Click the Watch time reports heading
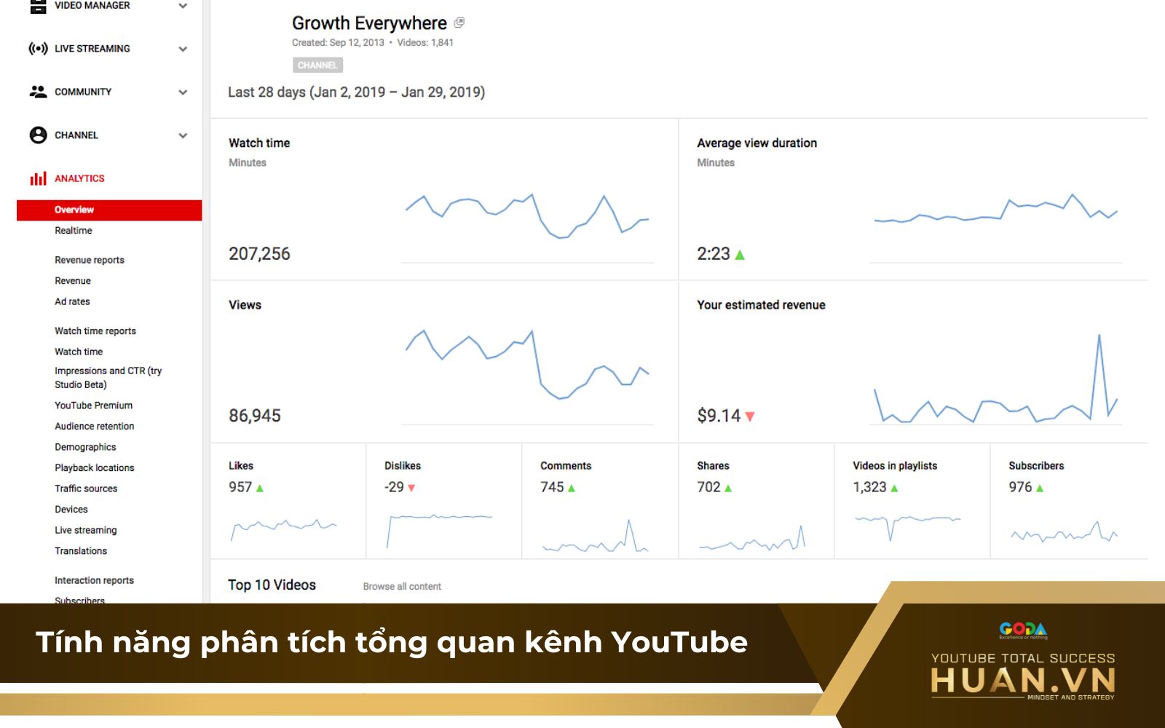 [95, 331]
